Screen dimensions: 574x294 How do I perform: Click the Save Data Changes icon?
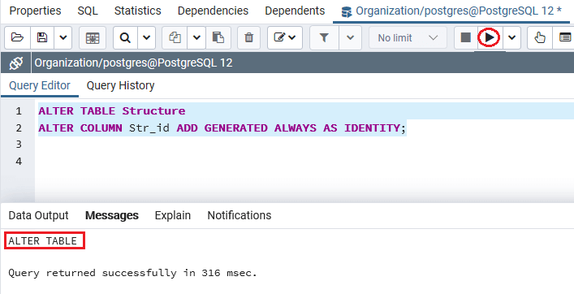(93, 37)
